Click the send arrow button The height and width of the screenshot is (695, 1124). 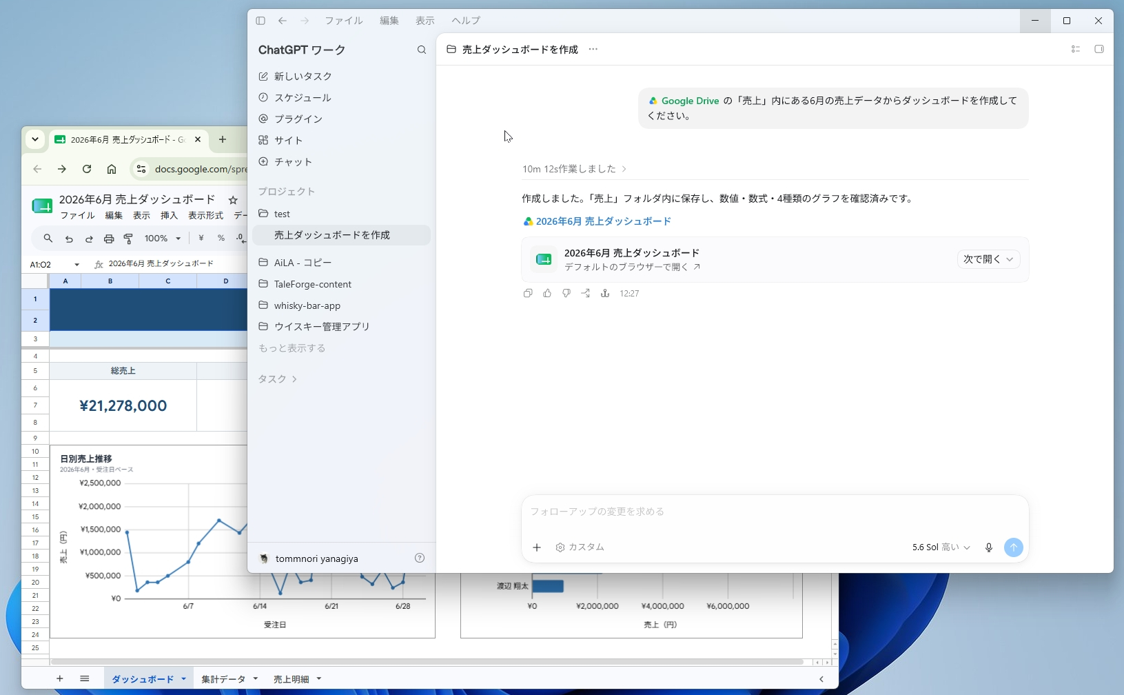tap(1014, 547)
